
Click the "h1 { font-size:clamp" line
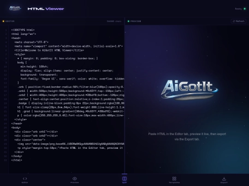click(x=71, y=107)
